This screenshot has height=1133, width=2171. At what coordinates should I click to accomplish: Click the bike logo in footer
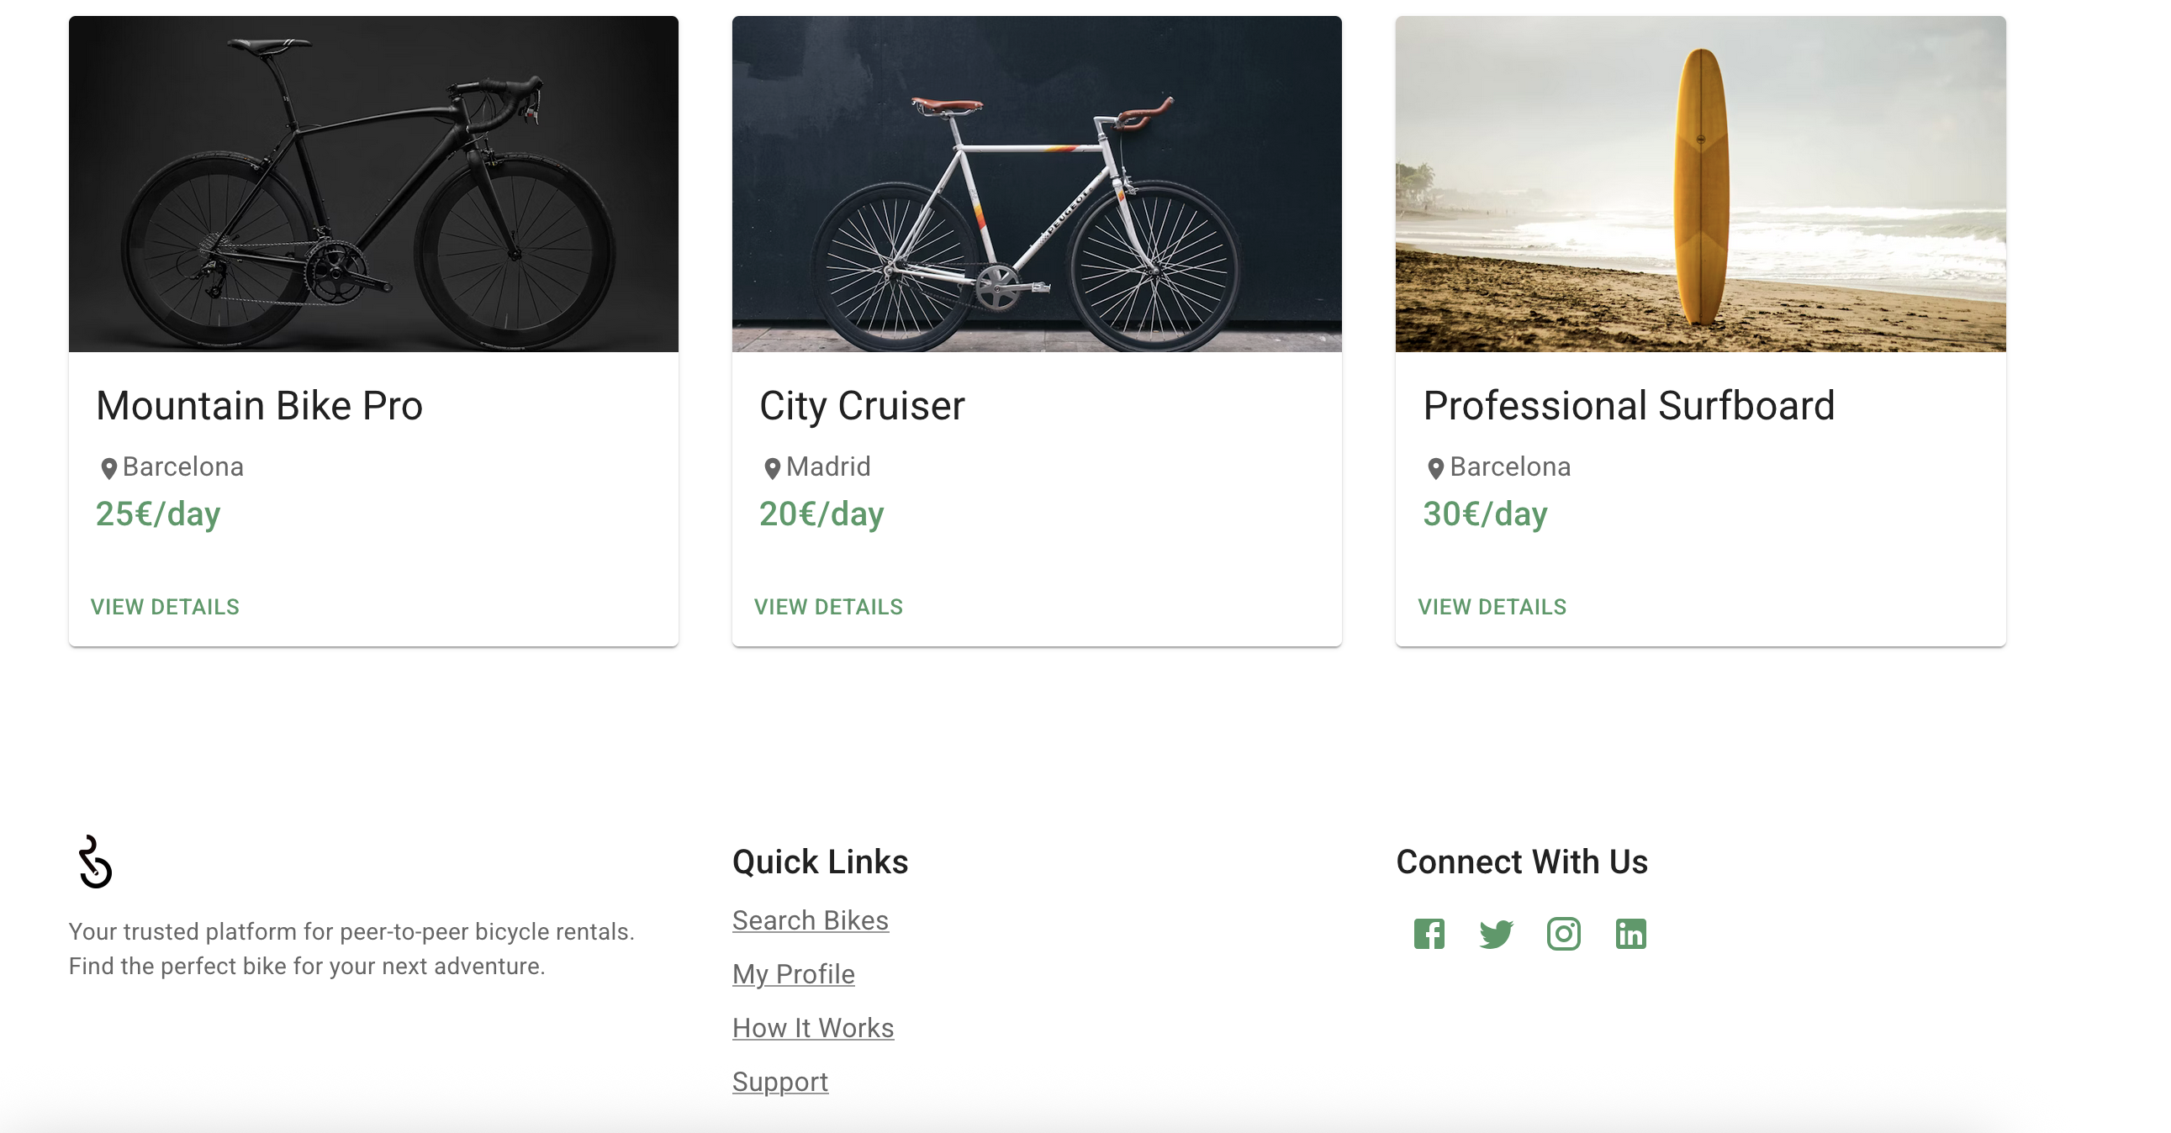click(x=94, y=862)
